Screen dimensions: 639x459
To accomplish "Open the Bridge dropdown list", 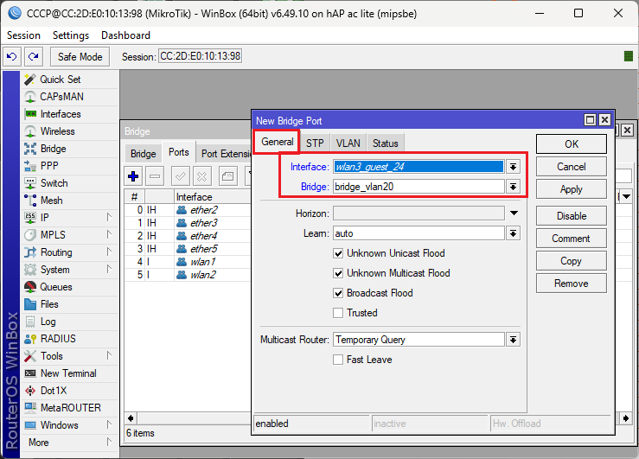I will click(513, 187).
